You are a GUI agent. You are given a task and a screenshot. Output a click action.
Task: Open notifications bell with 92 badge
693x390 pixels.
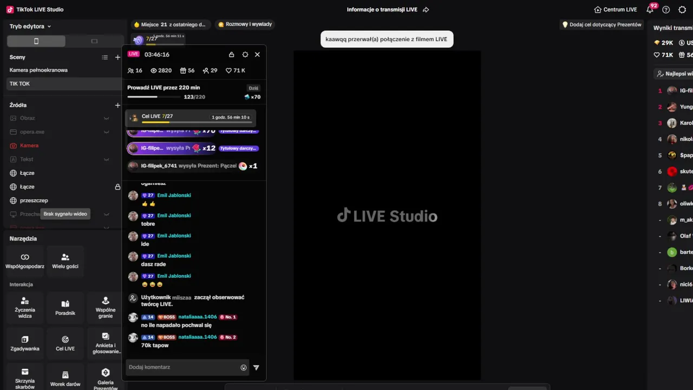click(650, 9)
